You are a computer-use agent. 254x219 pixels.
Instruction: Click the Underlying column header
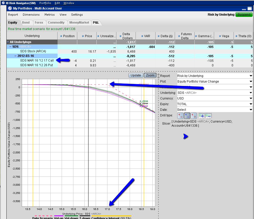point(32,36)
